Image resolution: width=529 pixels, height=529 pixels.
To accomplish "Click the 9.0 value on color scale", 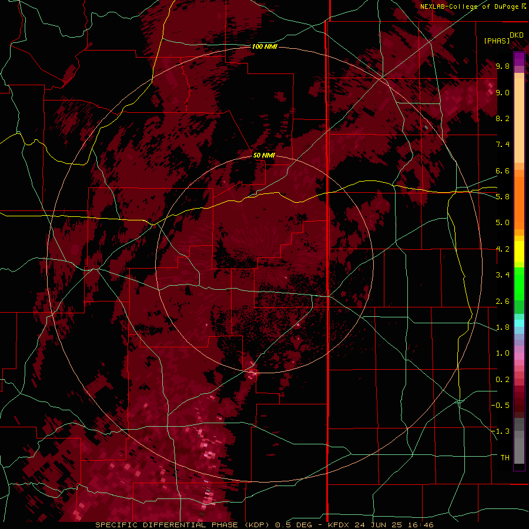I will tap(503, 92).
